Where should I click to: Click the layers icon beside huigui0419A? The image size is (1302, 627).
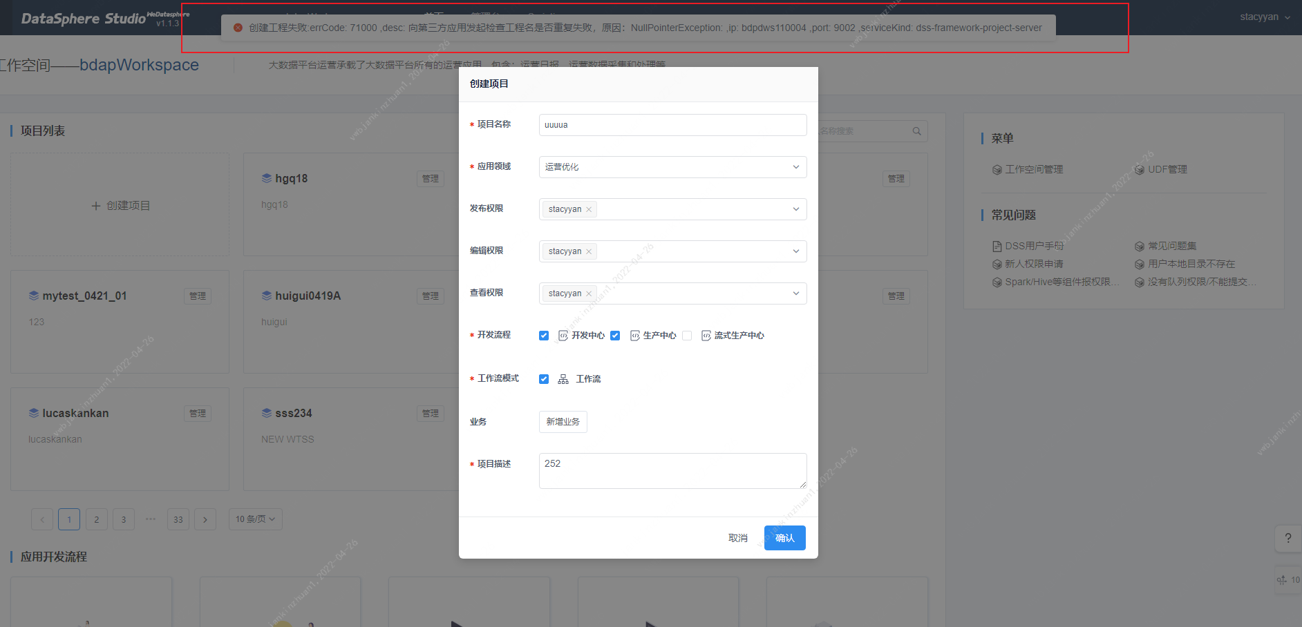click(266, 296)
